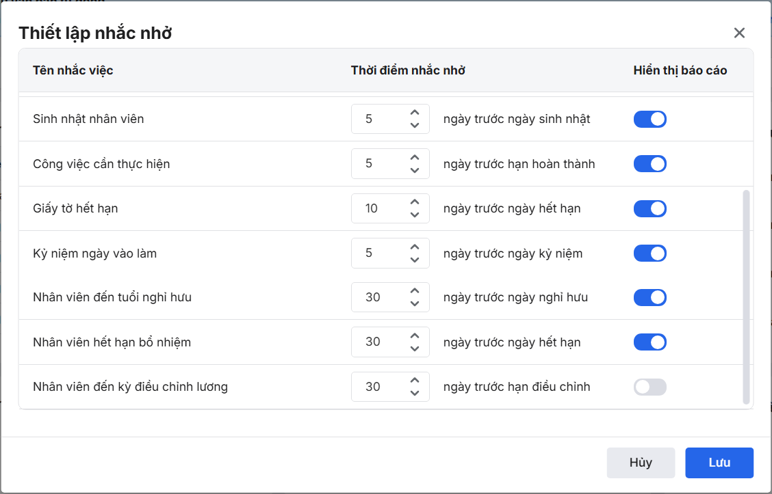The image size is (772, 494).
Task: Disable report display for Sinh nhật nhân viên
Action: 649,120
